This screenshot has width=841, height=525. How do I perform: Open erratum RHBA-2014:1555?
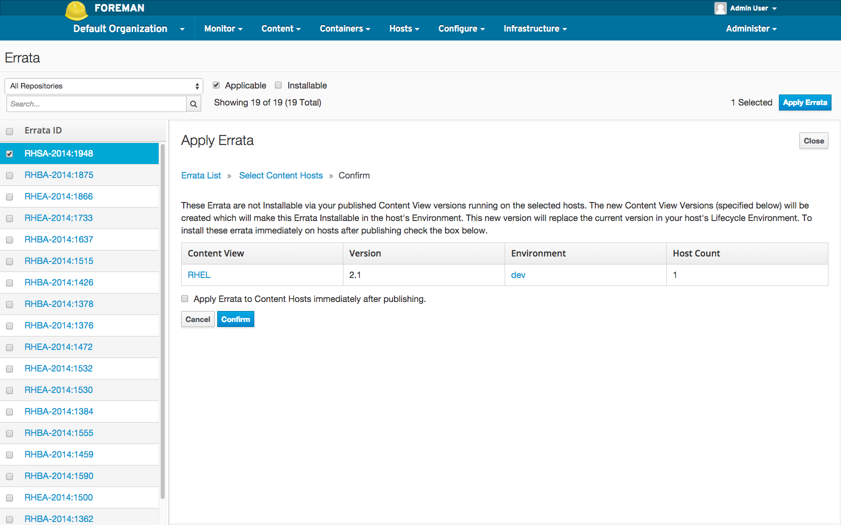[x=59, y=433]
